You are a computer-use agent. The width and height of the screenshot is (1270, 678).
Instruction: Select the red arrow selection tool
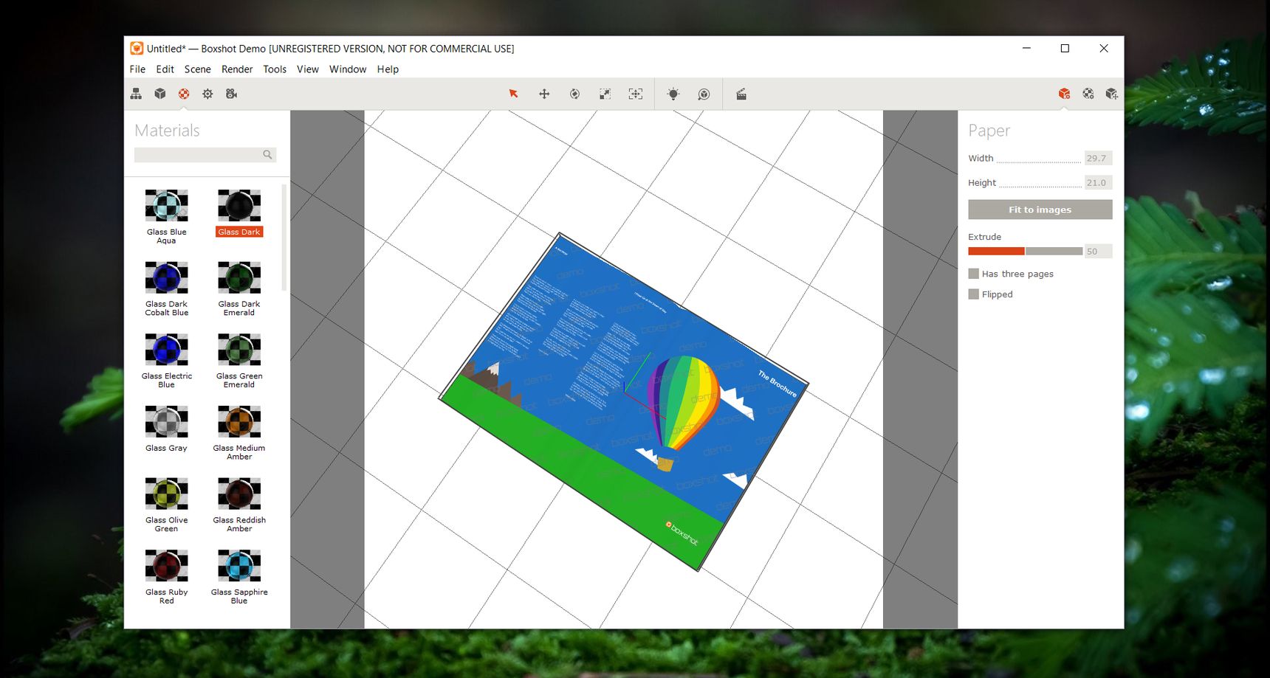pos(513,94)
